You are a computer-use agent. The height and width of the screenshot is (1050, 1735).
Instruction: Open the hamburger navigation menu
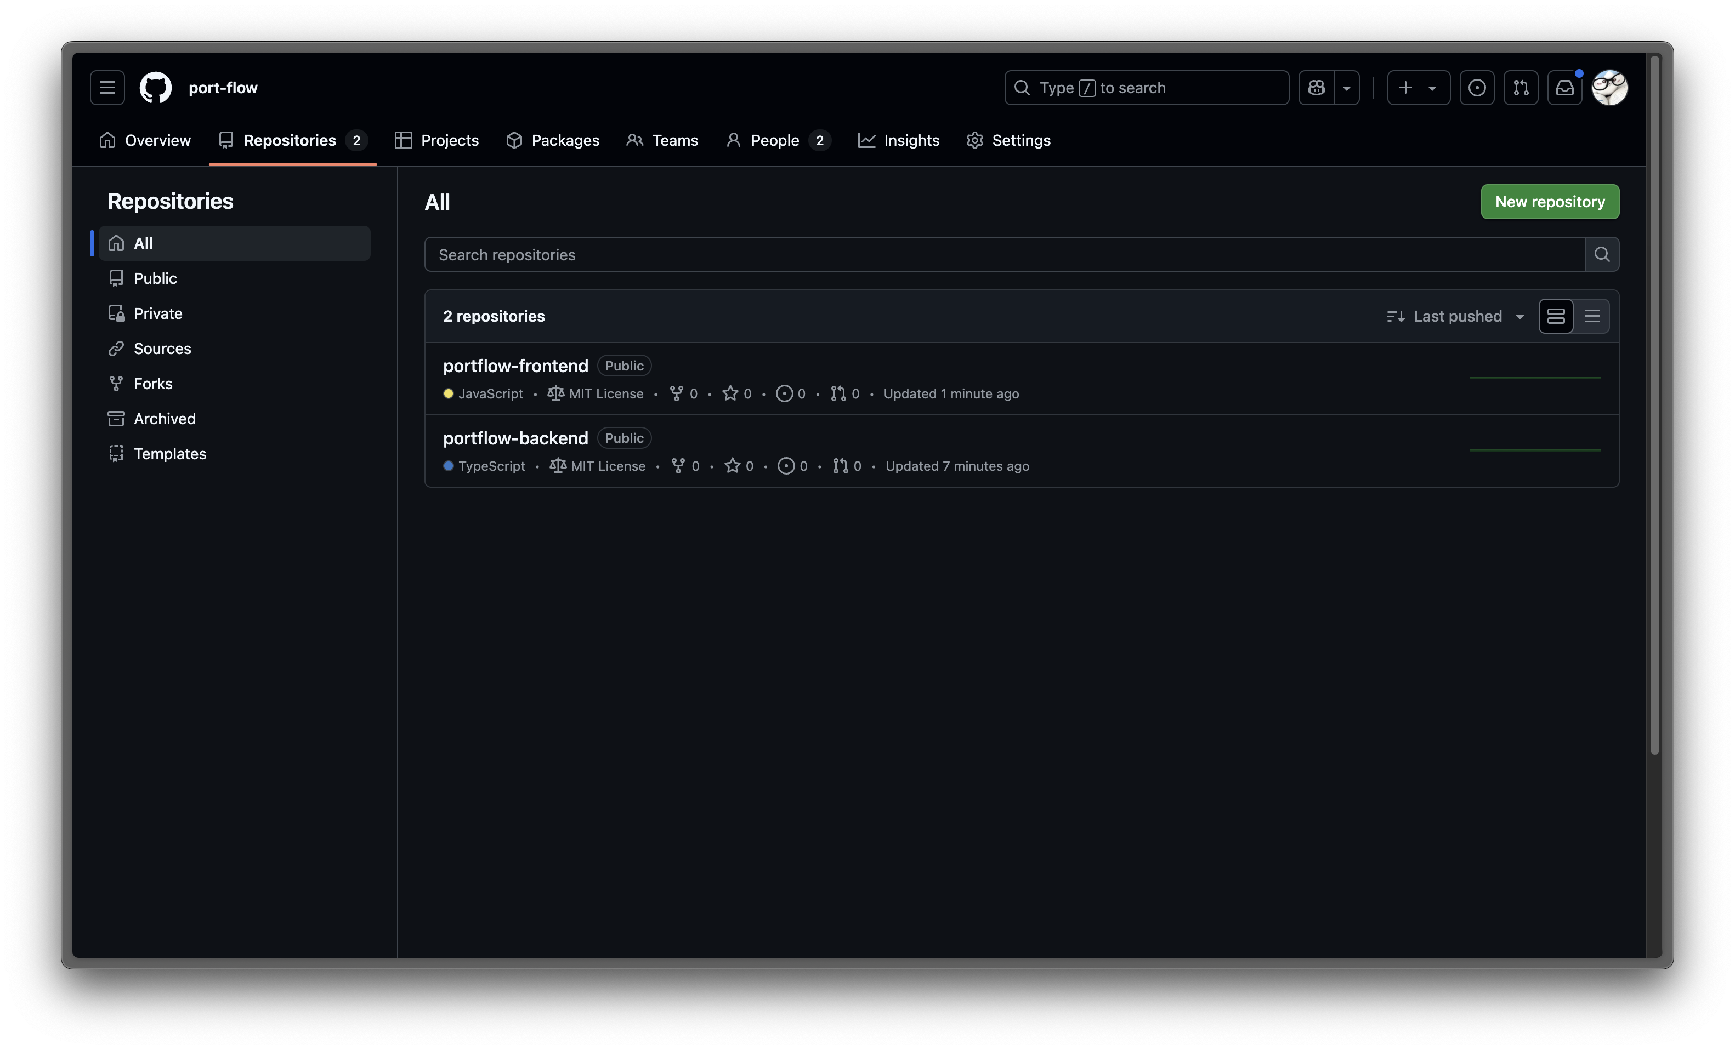pyautogui.click(x=107, y=88)
